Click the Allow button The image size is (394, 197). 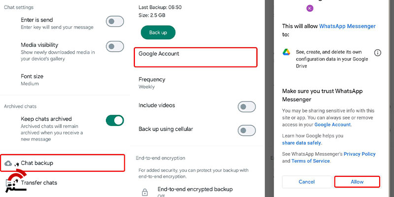pyautogui.click(x=357, y=182)
